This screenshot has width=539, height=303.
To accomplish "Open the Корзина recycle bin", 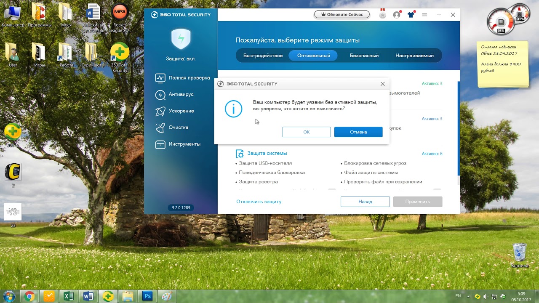I will coord(520,255).
